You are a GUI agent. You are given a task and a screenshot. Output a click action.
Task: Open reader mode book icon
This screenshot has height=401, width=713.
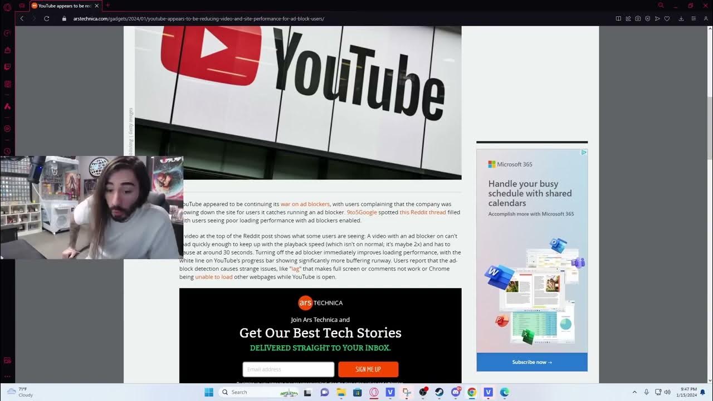(x=618, y=18)
